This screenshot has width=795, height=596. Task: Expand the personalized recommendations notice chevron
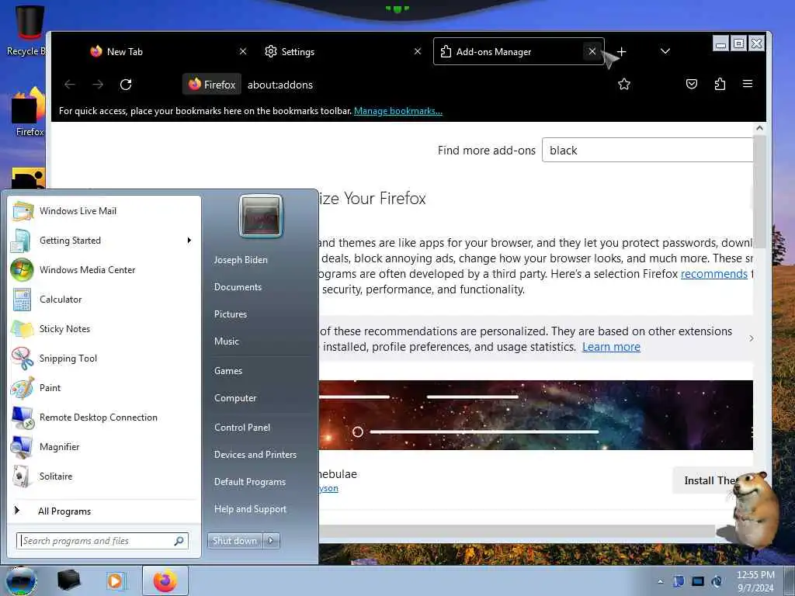tap(752, 338)
